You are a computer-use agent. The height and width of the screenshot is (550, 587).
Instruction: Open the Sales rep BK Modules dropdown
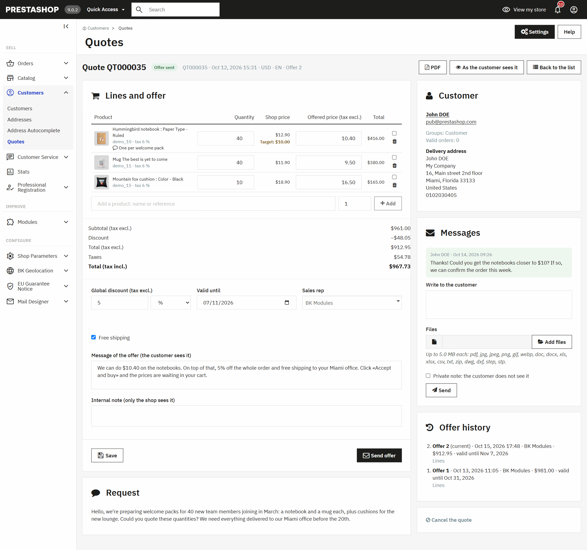[352, 303]
